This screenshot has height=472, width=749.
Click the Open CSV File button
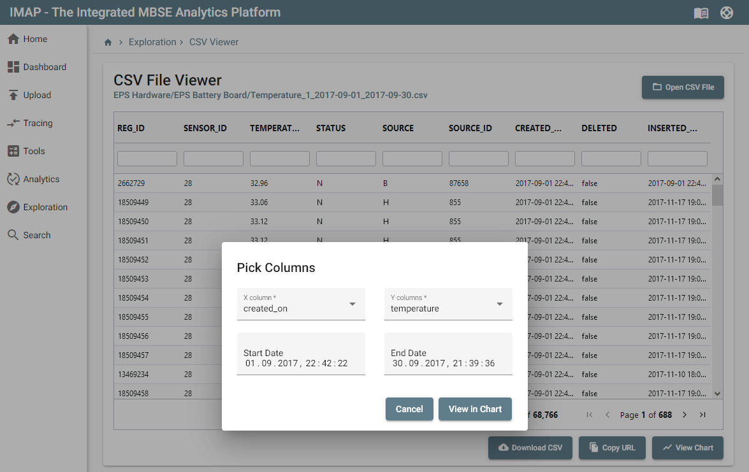click(683, 87)
